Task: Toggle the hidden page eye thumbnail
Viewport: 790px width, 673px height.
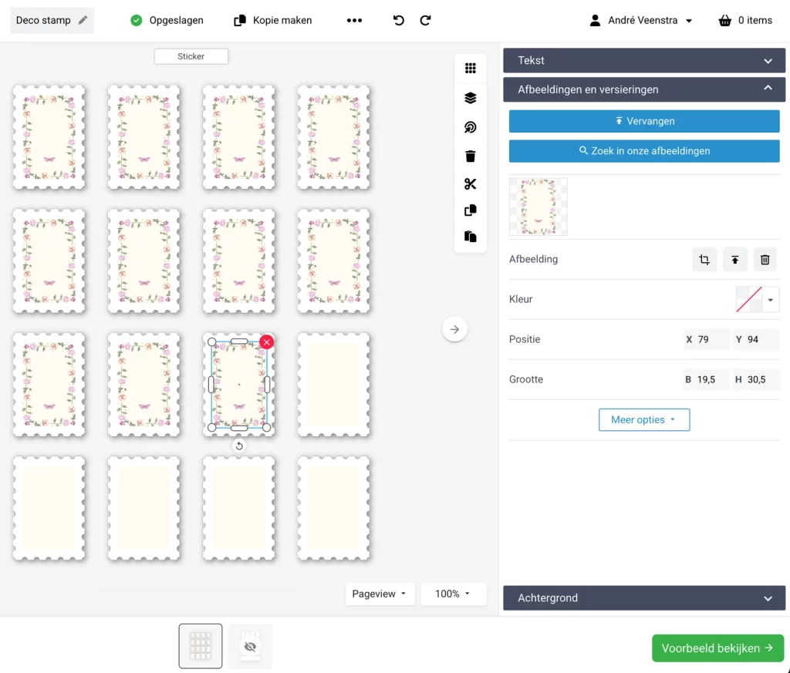Action: [250, 646]
